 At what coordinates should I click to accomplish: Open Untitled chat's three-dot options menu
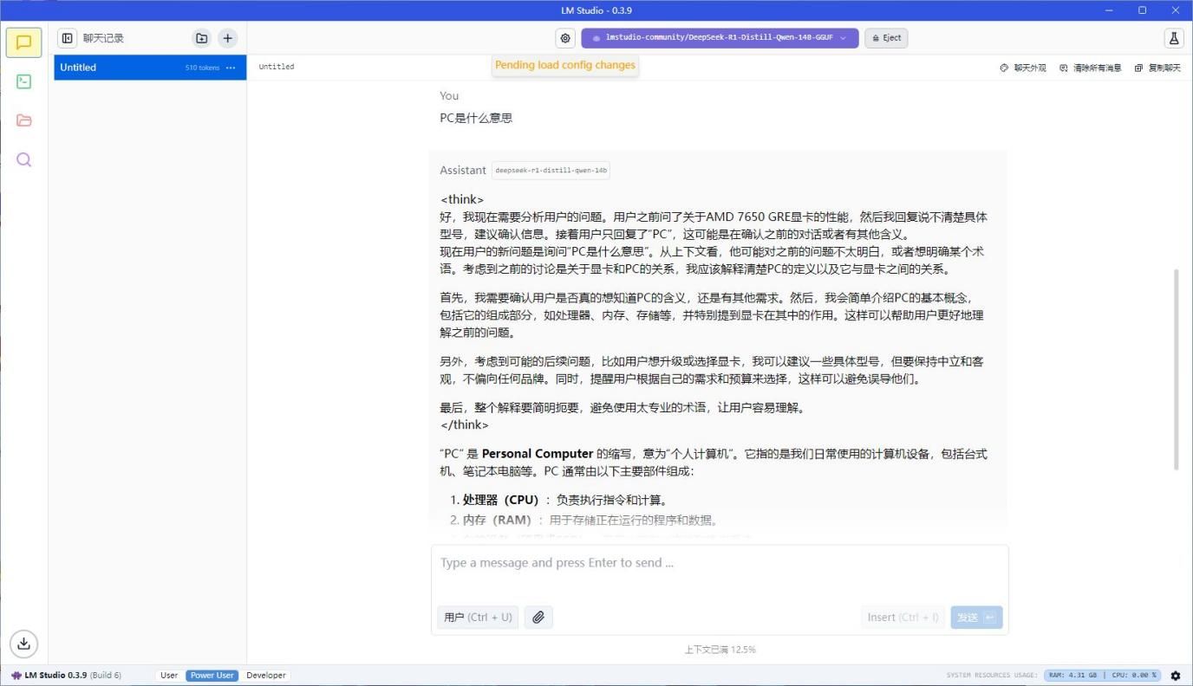[x=231, y=68]
